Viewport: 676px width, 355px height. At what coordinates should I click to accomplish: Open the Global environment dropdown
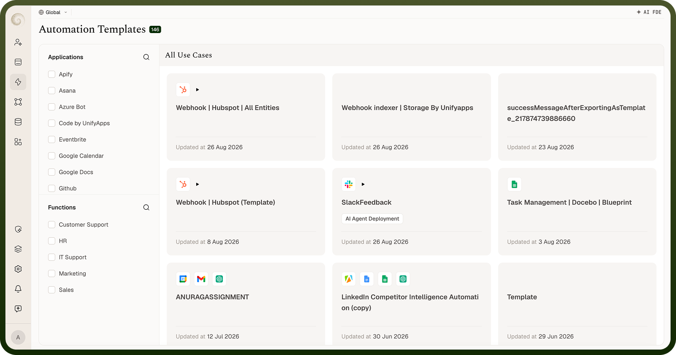(x=53, y=12)
